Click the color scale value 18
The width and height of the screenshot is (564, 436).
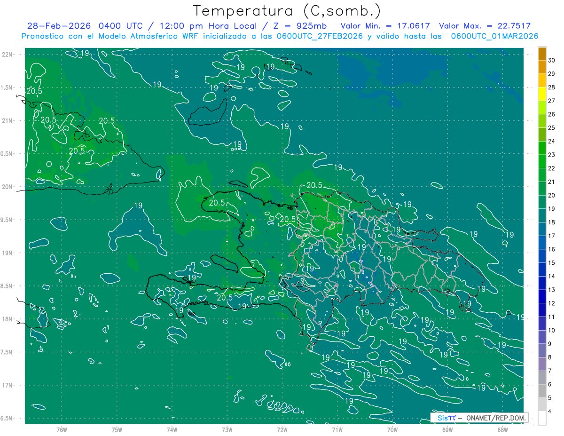(x=551, y=222)
